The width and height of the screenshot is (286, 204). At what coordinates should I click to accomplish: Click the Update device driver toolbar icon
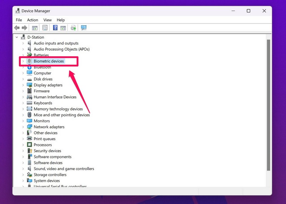click(73, 28)
